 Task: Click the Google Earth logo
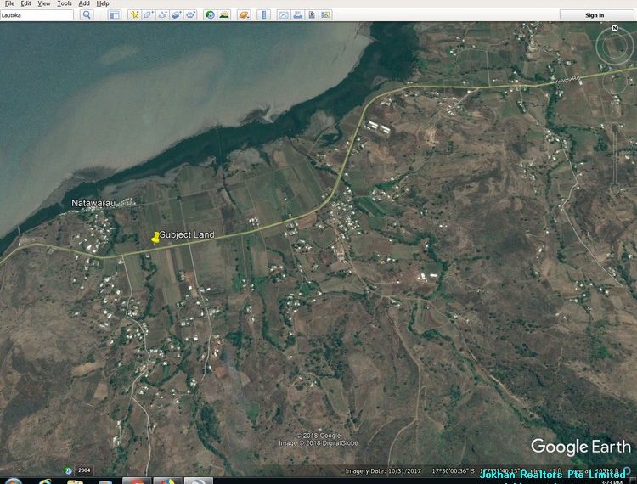point(581,447)
